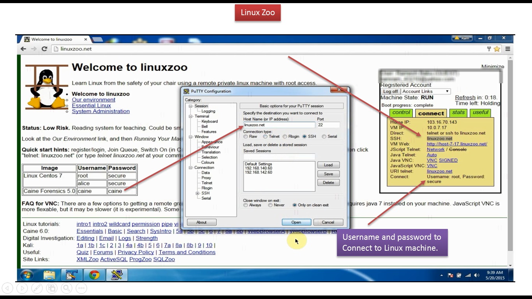Click Open button in PuTTY

click(x=296, y=222)
